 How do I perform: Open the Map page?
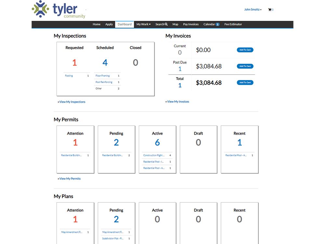175,24
